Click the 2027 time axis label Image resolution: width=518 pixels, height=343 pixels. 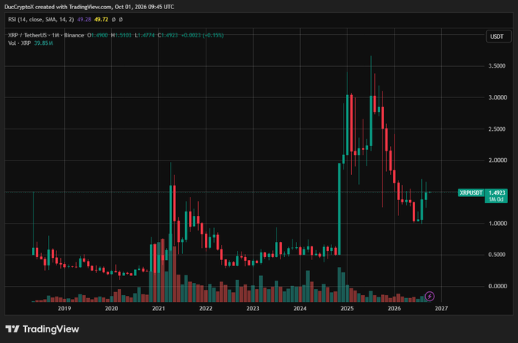click(441, 308)
